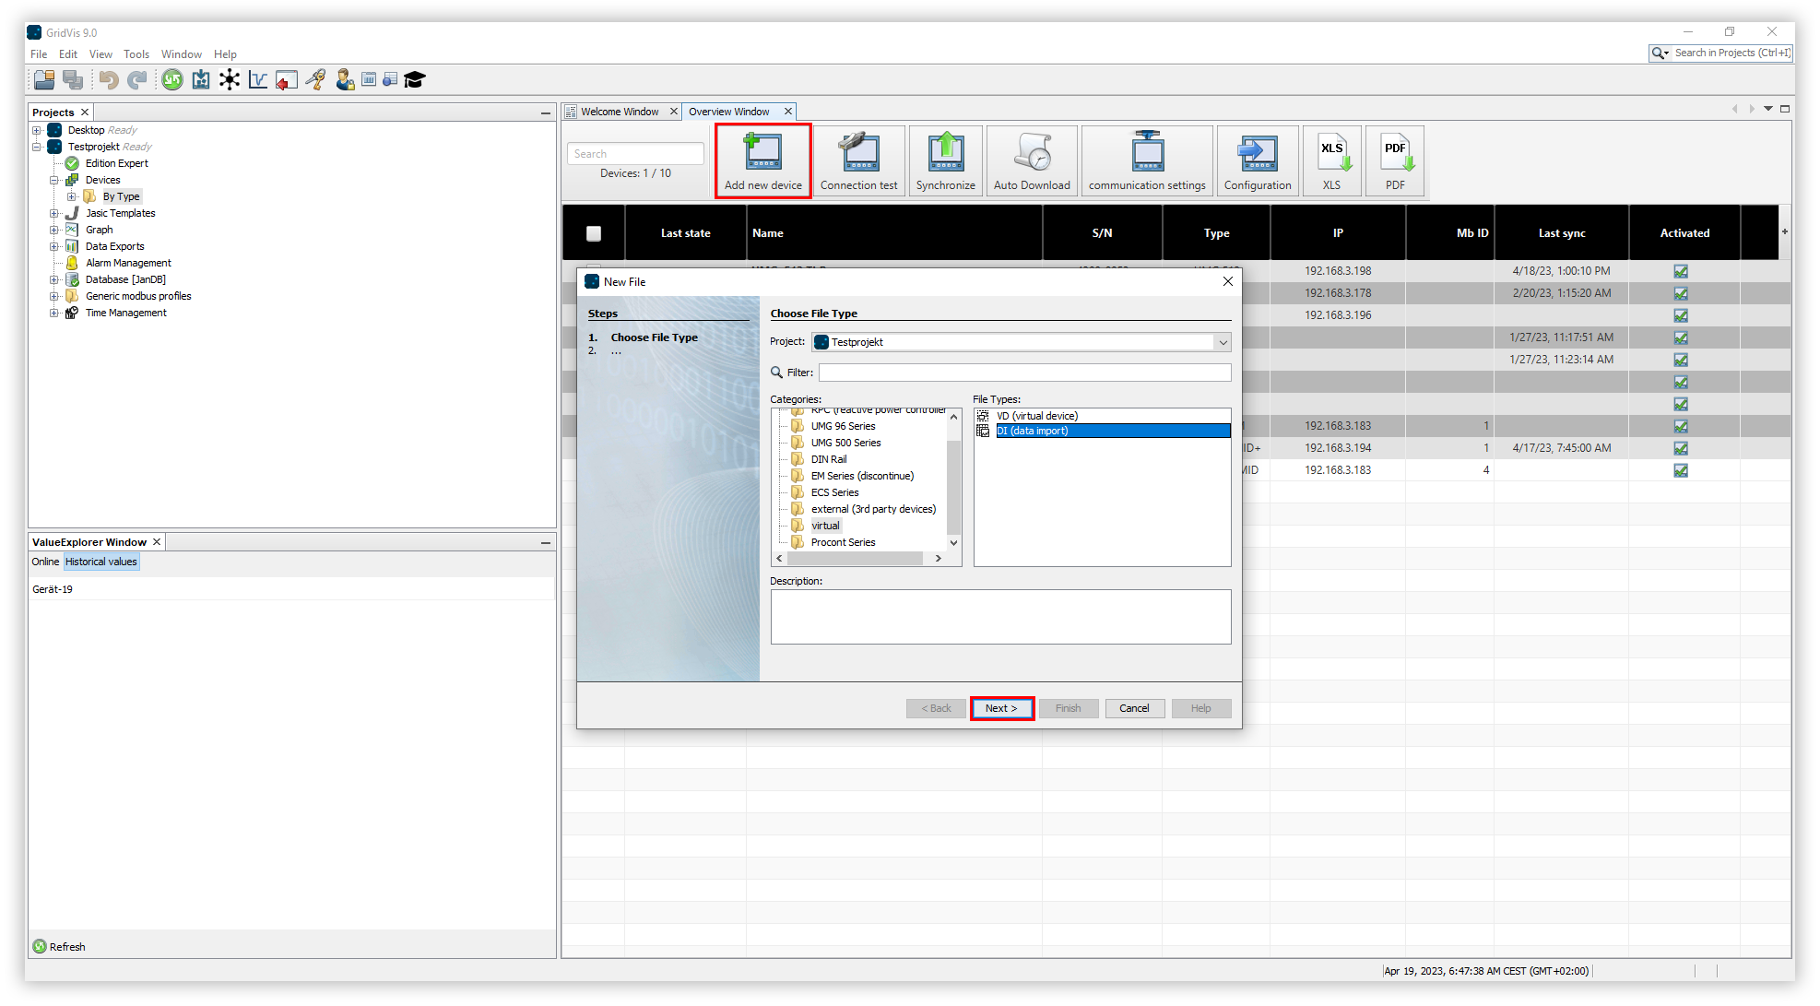Switch to the Welcome Window tab
The height and width of the screenshot is (1006, 1820).
tap(619, 112)
